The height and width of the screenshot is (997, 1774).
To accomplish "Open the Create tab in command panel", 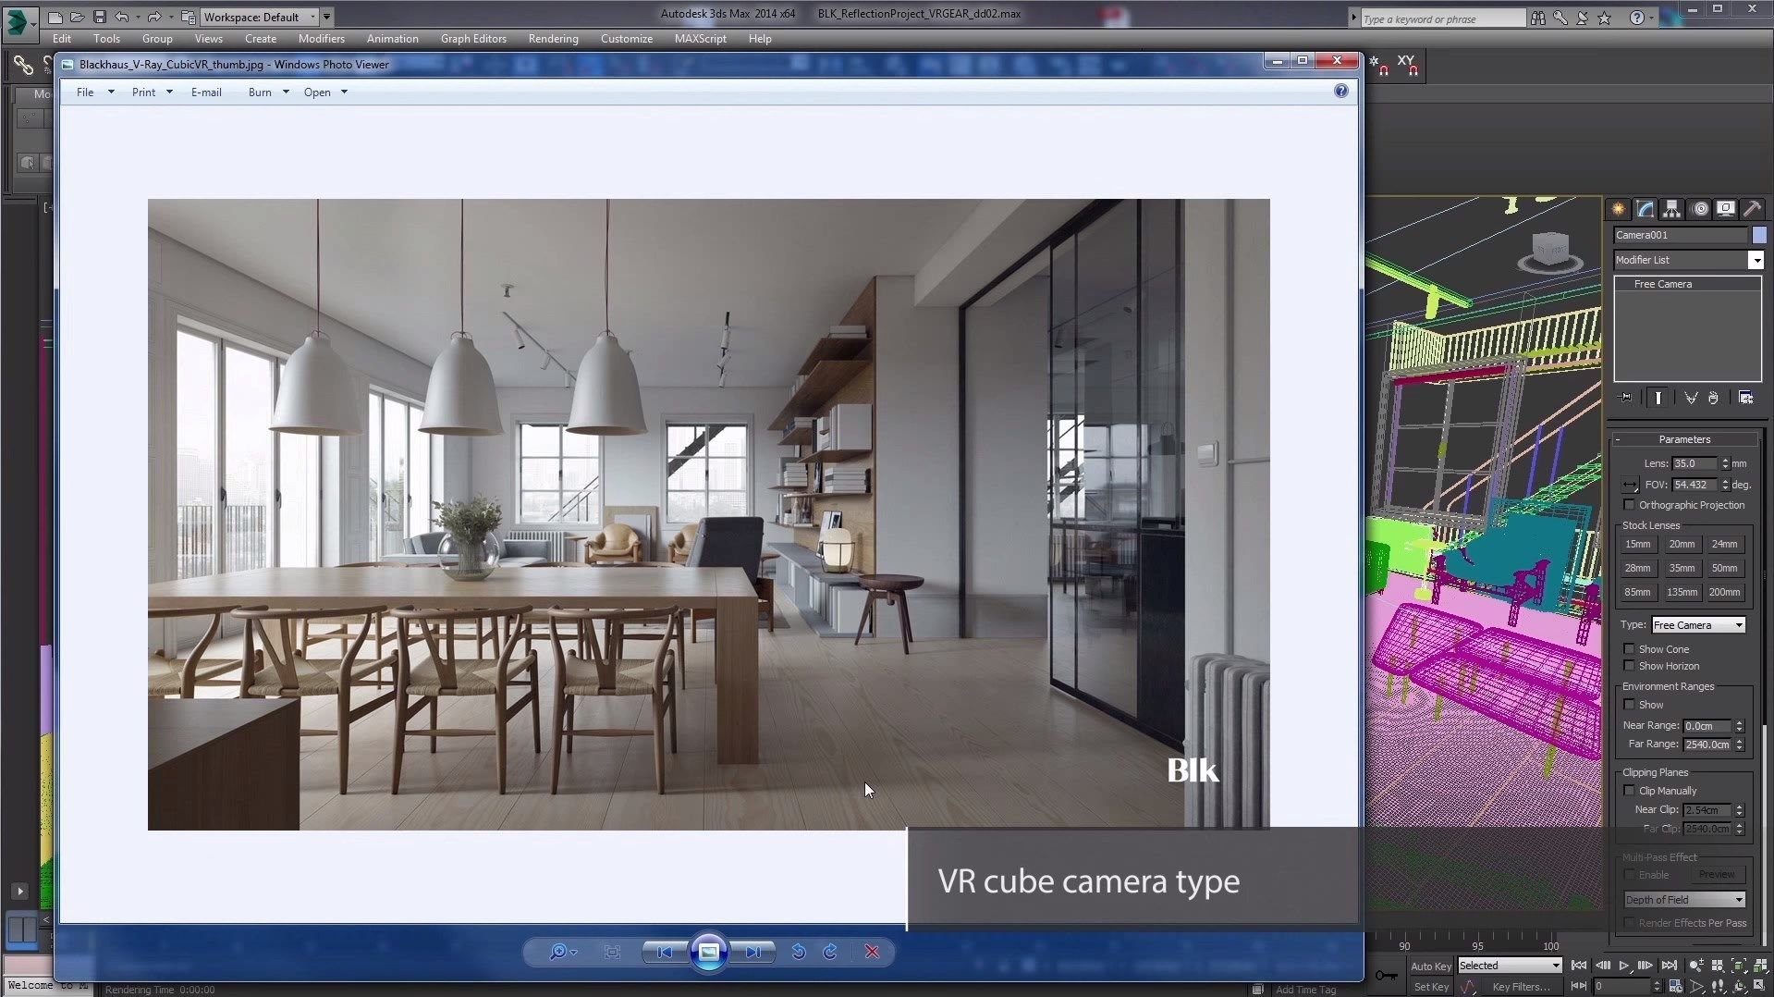I will (x=1618, y=209).
